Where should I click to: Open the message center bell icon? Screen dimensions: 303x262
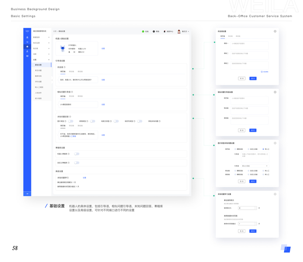(x=165, y=31)
